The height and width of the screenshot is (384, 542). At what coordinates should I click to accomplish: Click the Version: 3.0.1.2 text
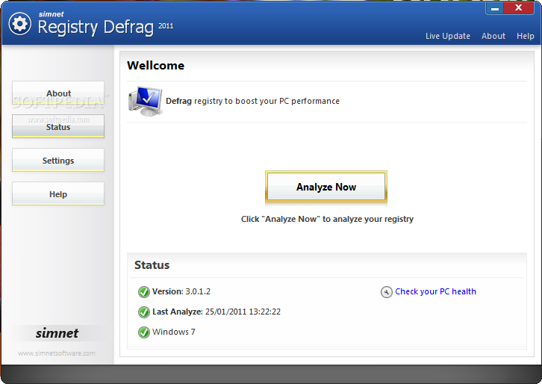coord(181,291)
